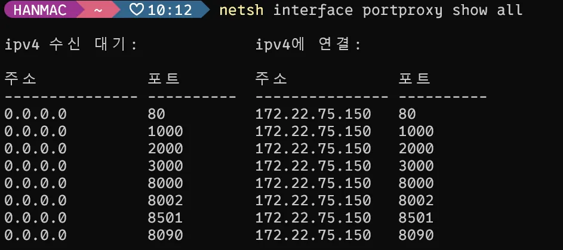Click the "show" word in the command
This screenshot has height=250, width=563.
[470, 10]
